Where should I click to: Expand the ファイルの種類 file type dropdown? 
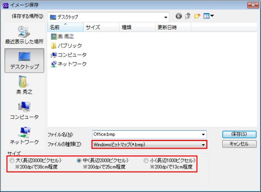(x=203, y=144)
